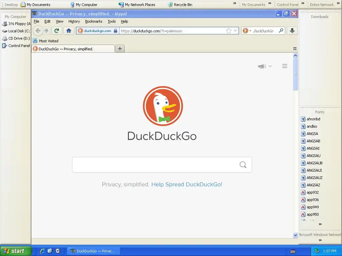Open the File menu
Screen dimensions: 342x256
(36, 21)
